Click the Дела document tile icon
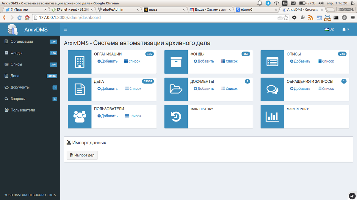Image resolution: width=357 pixels, height=200 pixels. tap(79, 89)
